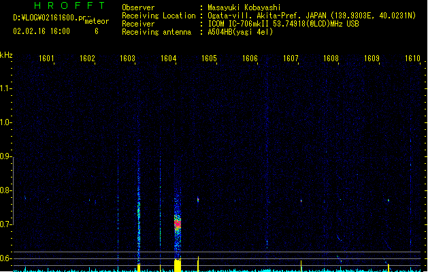Click the HROFFT program title
428x272 pixels.
69,5
